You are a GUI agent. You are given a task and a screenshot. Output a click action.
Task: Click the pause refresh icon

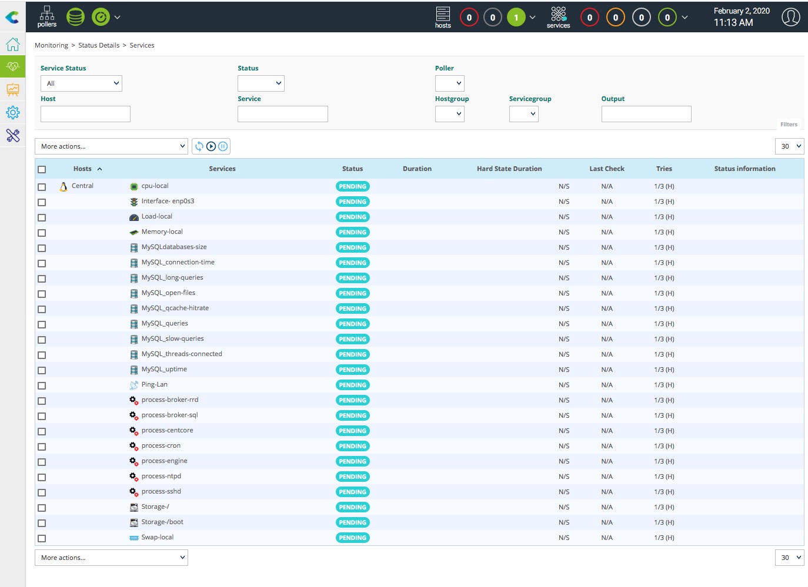tap(223, 146)
